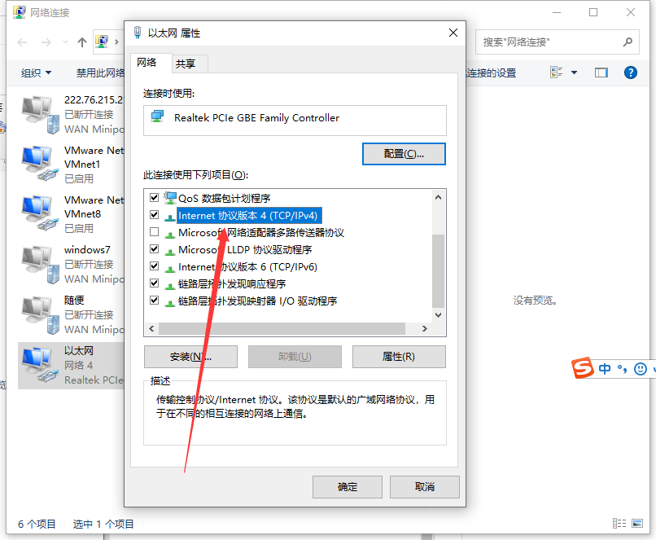The image size is (656, 540).
Task: Click the search magnifier icon
Action: [x=628, y=42]
